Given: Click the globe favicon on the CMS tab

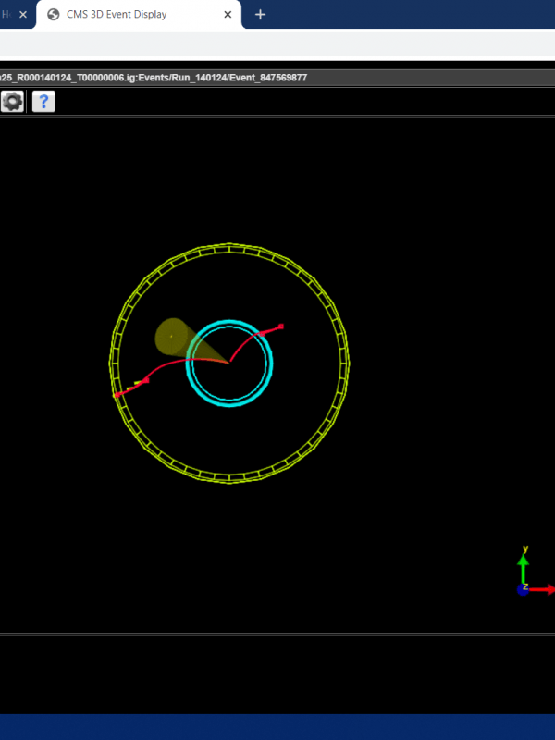Looking at the screenshot, I should point(53,15).
